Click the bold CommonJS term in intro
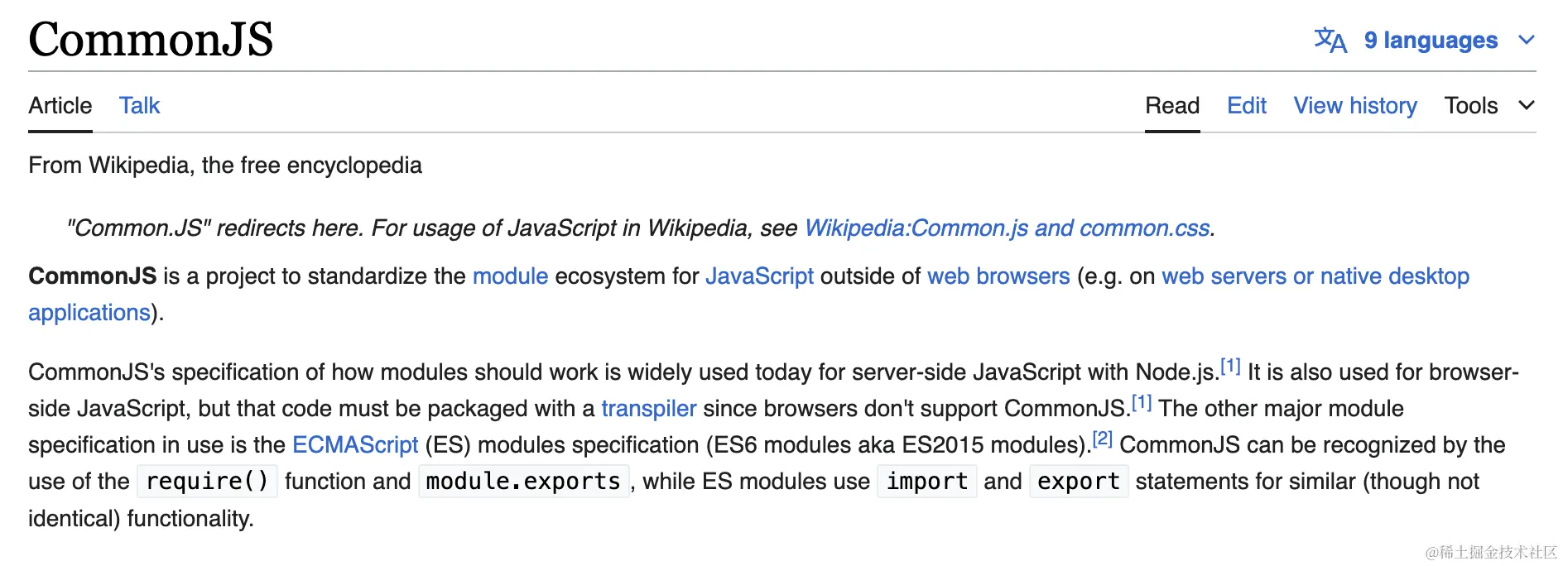The width and height of the screenshot is (1563, 566). tap(92, 276)
